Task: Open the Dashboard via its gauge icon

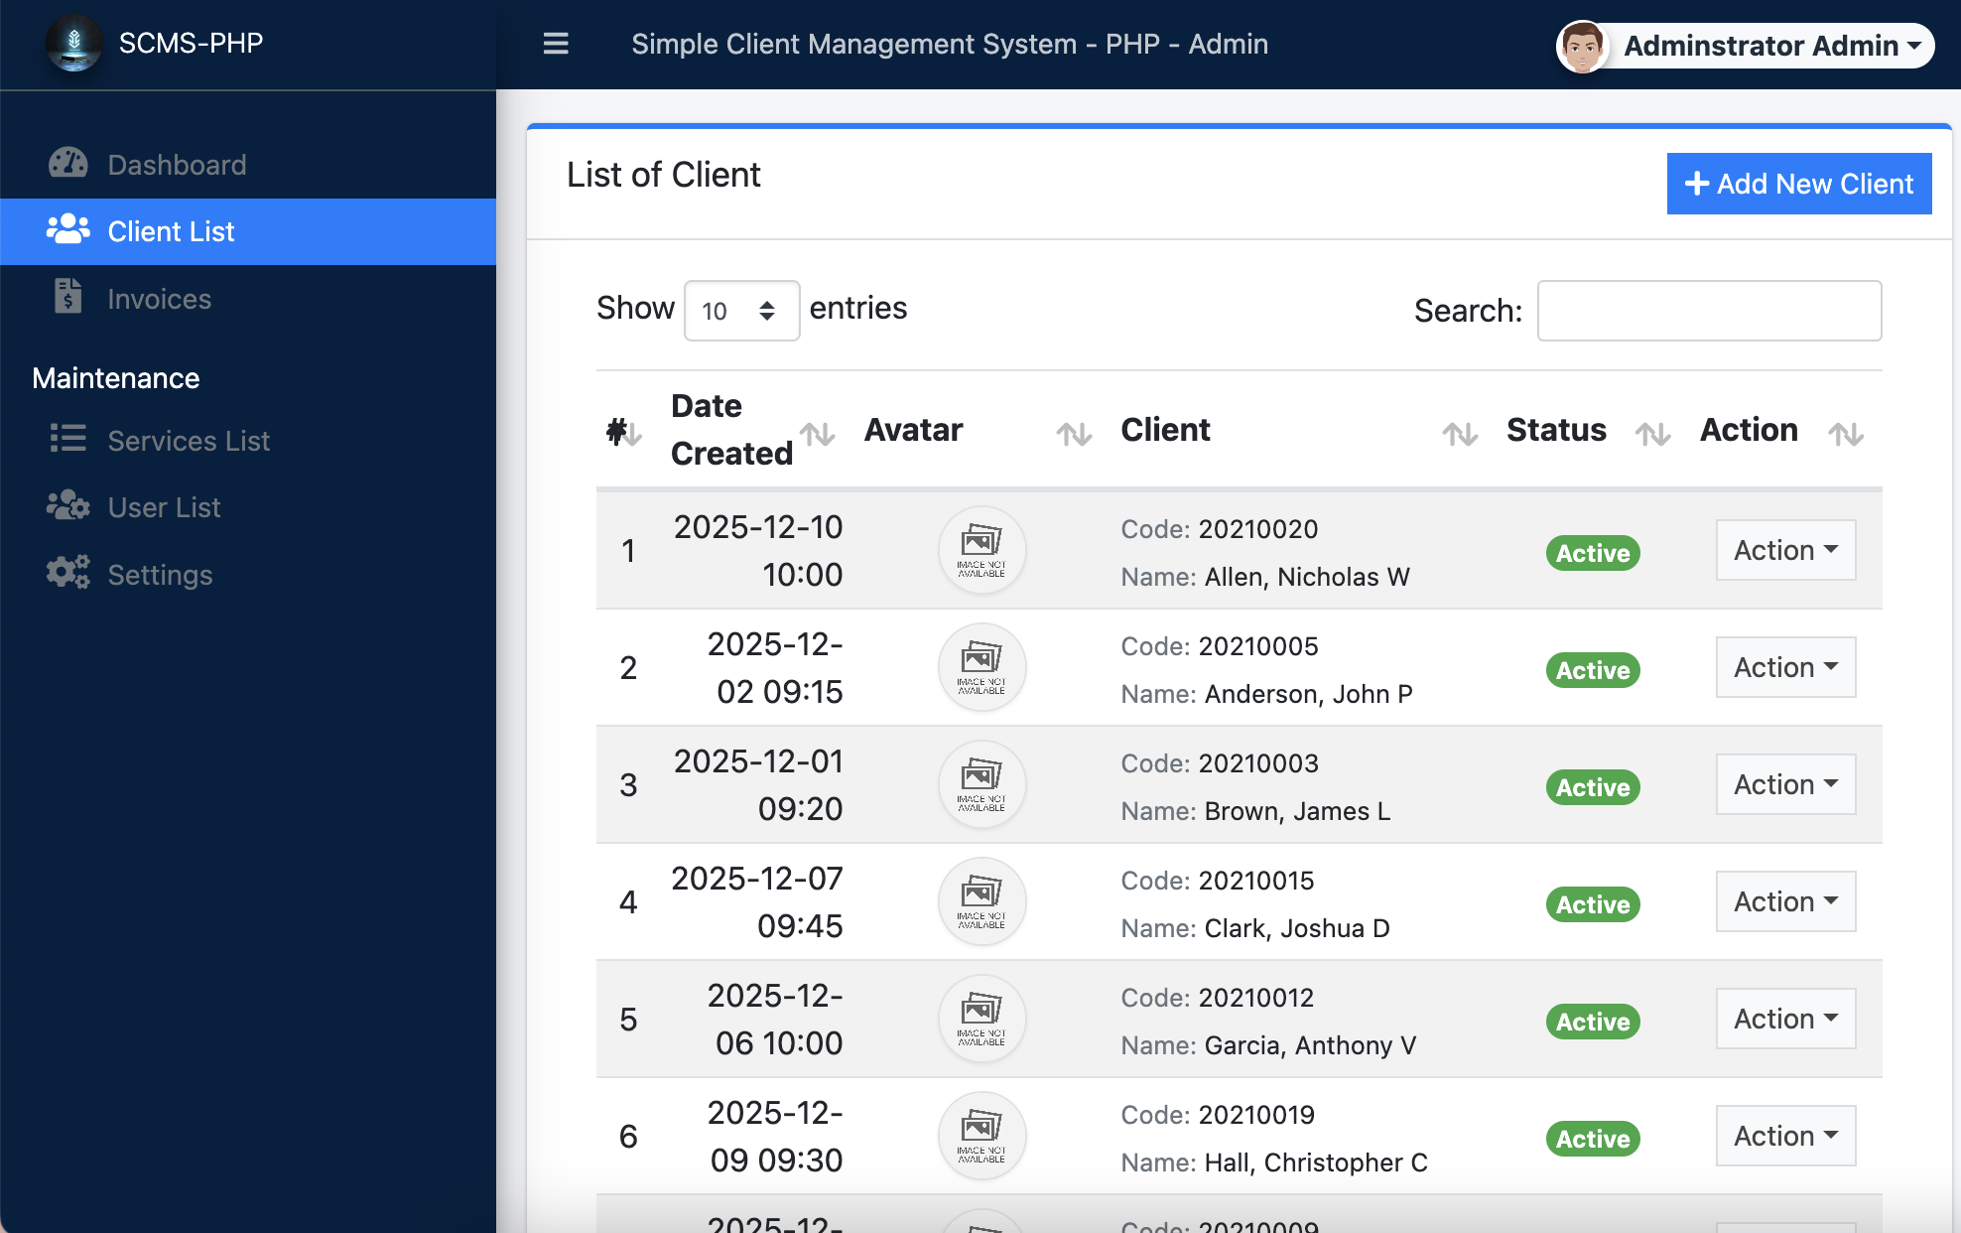Action: (x=68, y=164)
